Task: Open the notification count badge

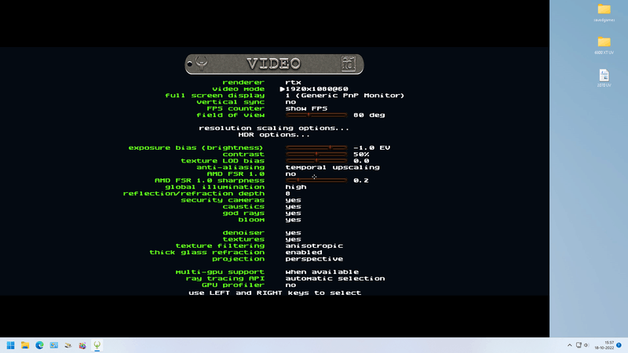Action: 619,345
